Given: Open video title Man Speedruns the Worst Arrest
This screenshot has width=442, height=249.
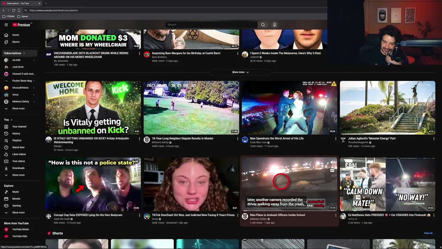Looking at the screenshot, I should click(x=277, y=138).
